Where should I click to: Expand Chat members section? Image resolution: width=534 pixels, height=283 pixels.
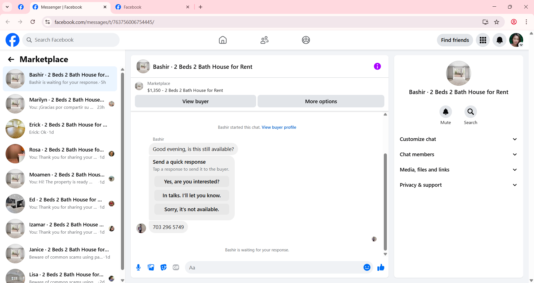(458, 155)
